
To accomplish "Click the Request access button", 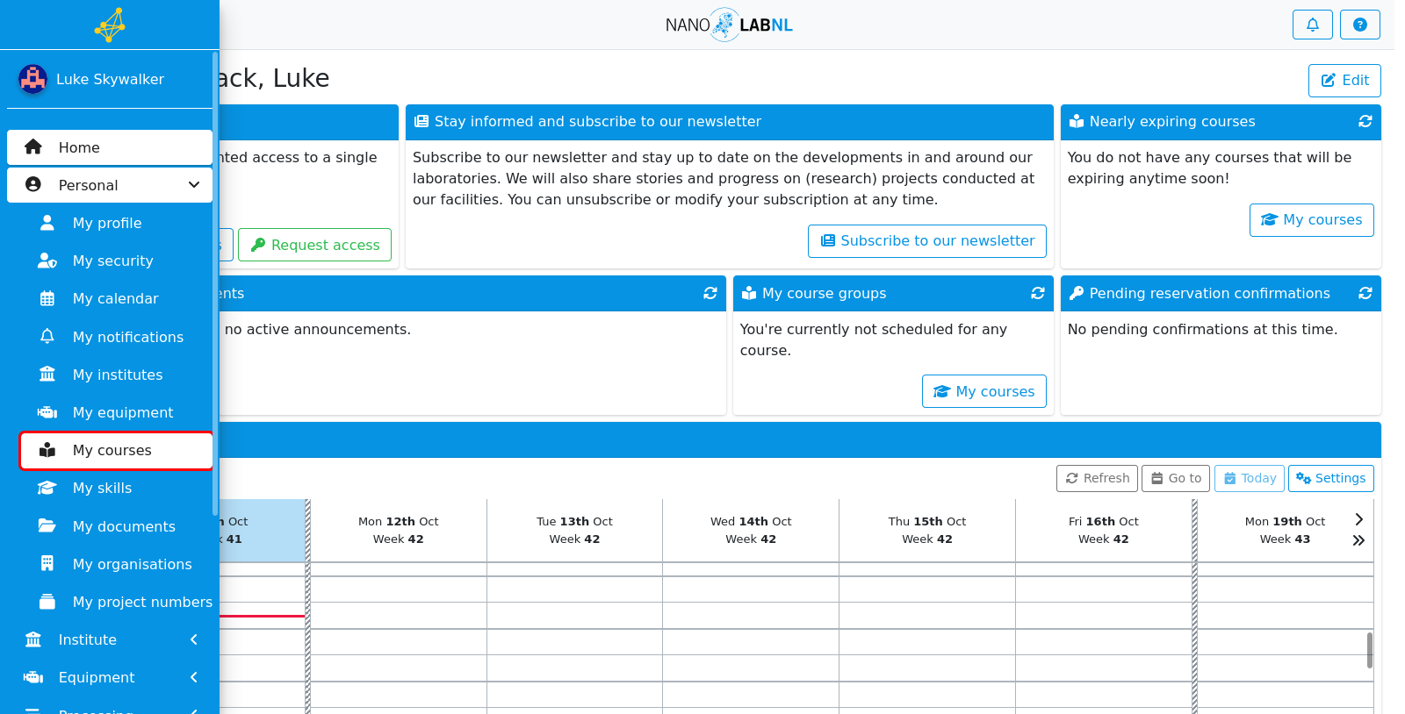I will click(x=314, y=245).
